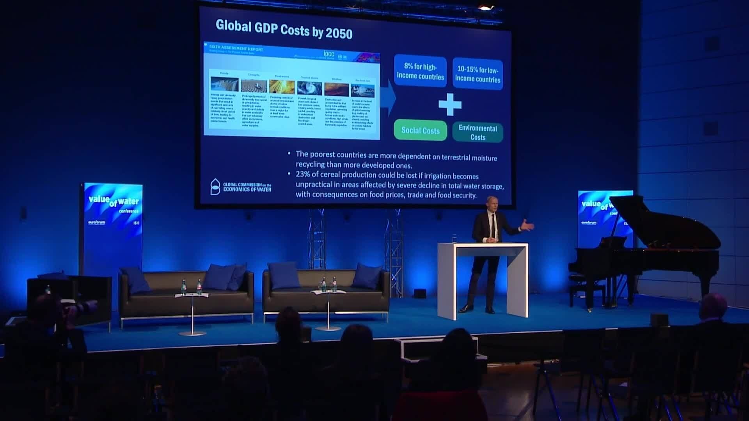Viewport: 749px width, 421px height.
Task: Click the water glass on the white podium
Action: click(454, 238)
